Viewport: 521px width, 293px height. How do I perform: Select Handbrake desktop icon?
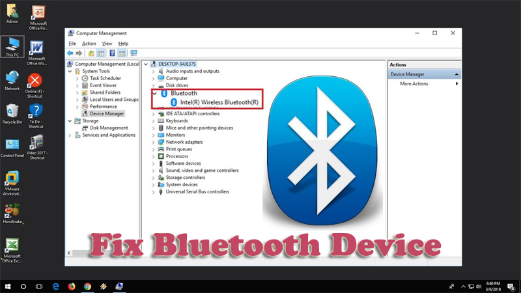(x=12, y=214)
